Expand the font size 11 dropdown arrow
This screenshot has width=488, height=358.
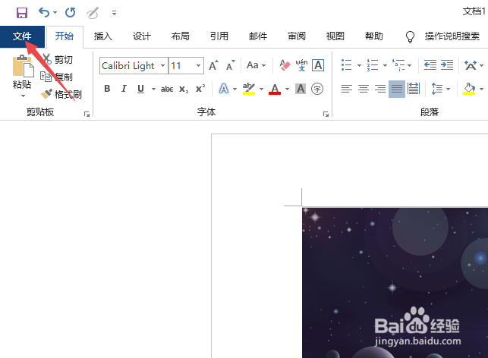coord(198,66)
